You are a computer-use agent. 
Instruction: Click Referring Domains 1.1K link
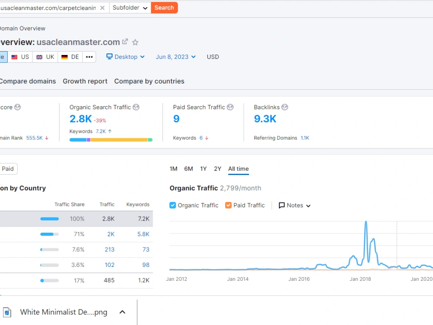pyautogui.click(x=305, y=138)
